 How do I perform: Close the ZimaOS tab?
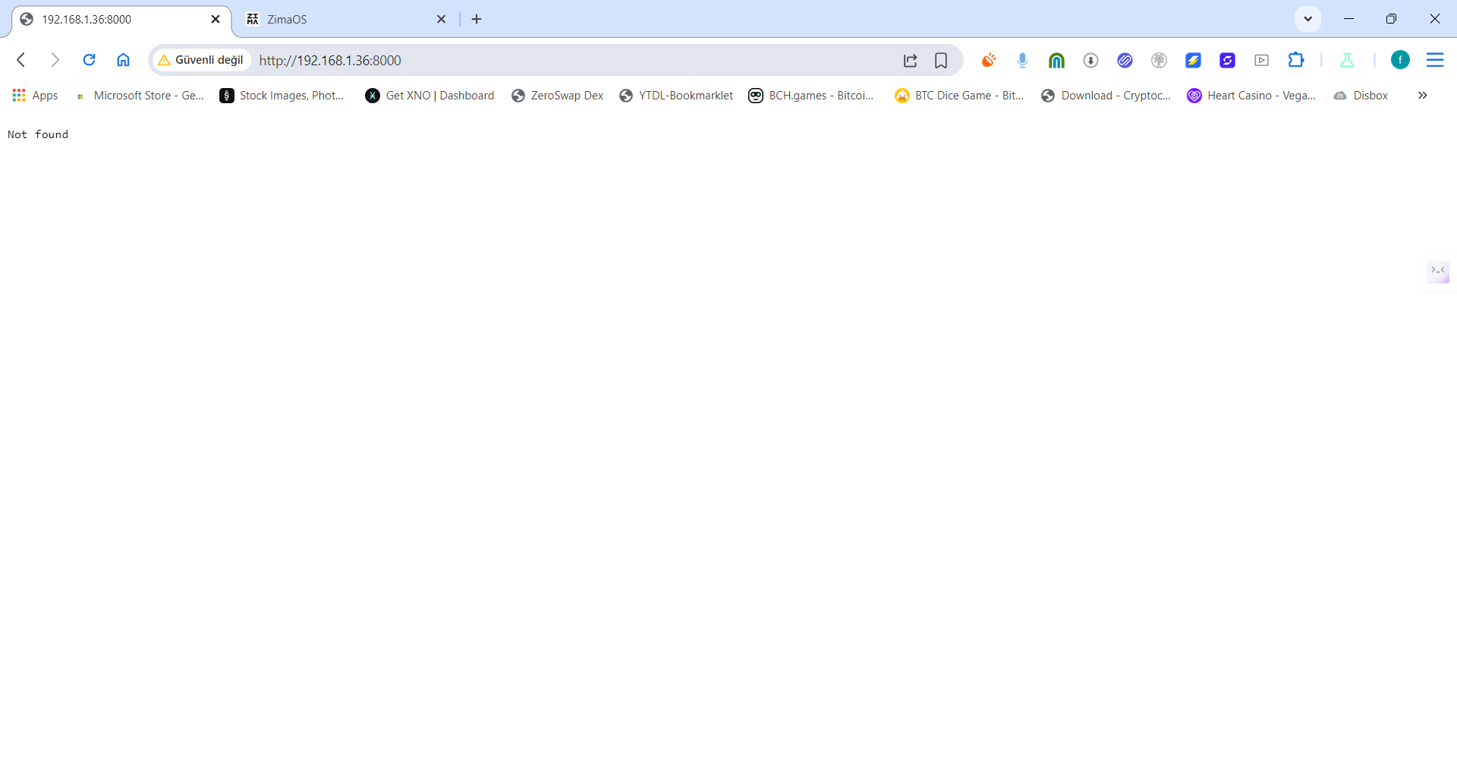point(441,20)
